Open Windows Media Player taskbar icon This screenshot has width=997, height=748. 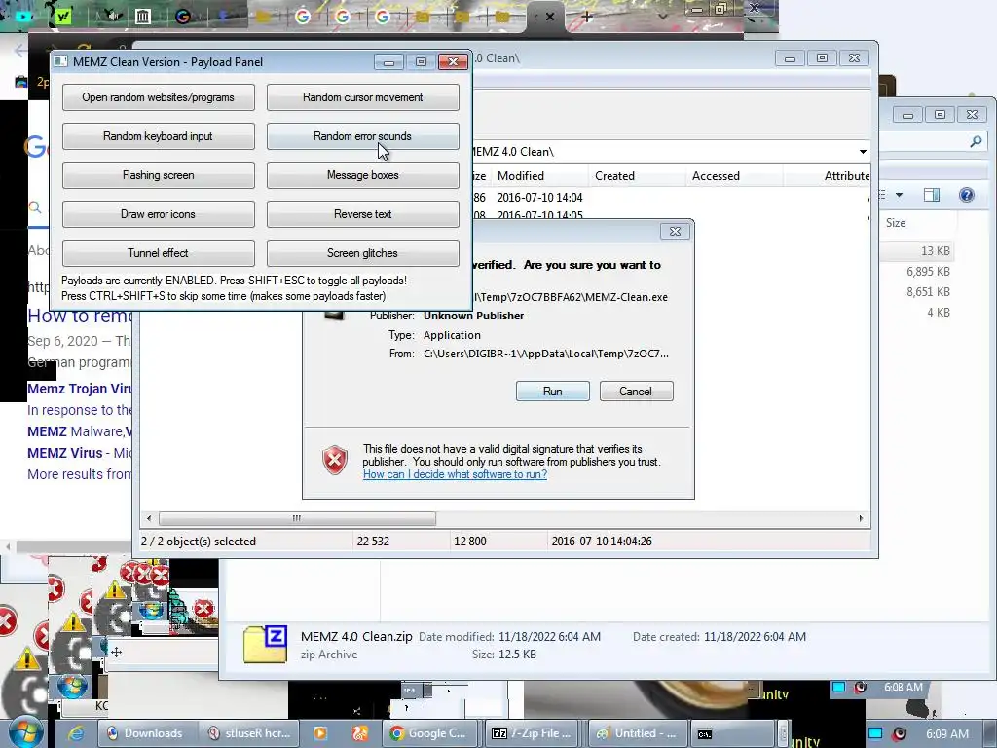point(319,733)
